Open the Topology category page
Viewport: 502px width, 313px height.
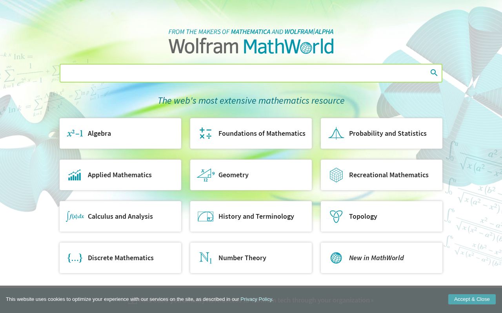363,216
